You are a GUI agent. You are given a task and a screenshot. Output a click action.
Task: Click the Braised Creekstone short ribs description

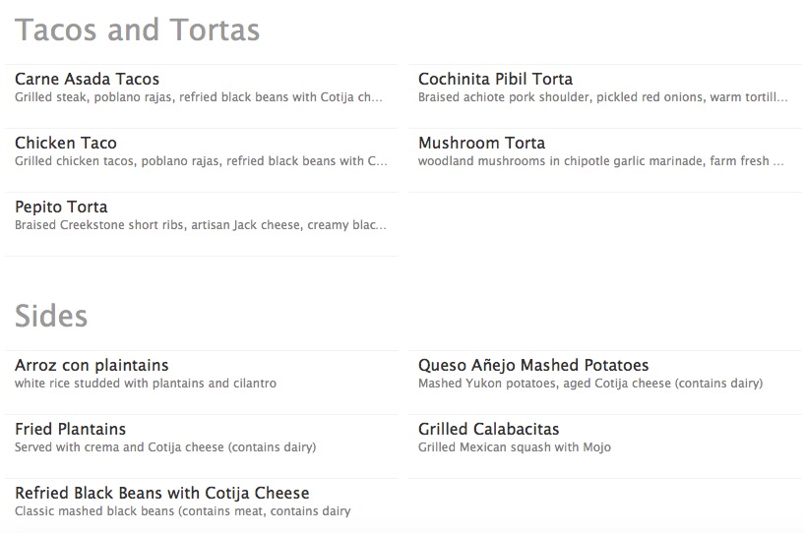click(200, 225)
